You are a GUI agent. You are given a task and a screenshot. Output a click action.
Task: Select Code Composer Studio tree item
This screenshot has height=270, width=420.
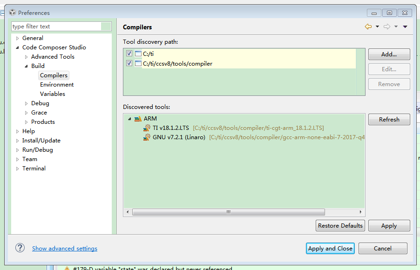point(54,47)
